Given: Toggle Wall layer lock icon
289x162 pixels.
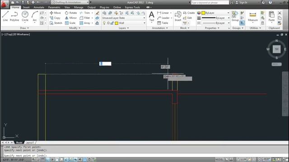Looking at the screenshot, I should (112, 23).
